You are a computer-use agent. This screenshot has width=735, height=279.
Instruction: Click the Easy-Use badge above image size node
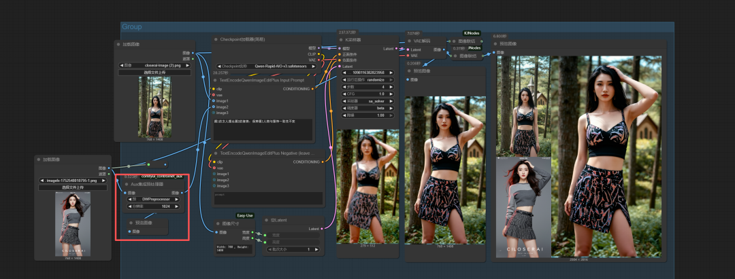tap(245, 215)
